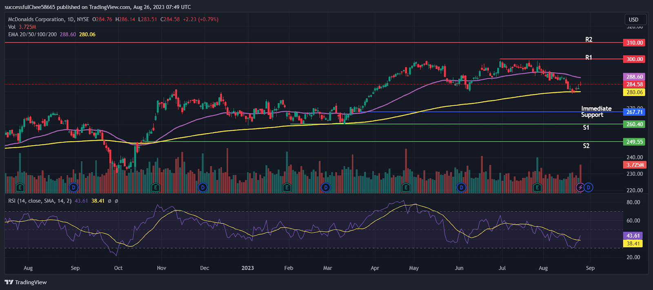Click the dividend D marker near the Jun label

click(x=461, y=188)
